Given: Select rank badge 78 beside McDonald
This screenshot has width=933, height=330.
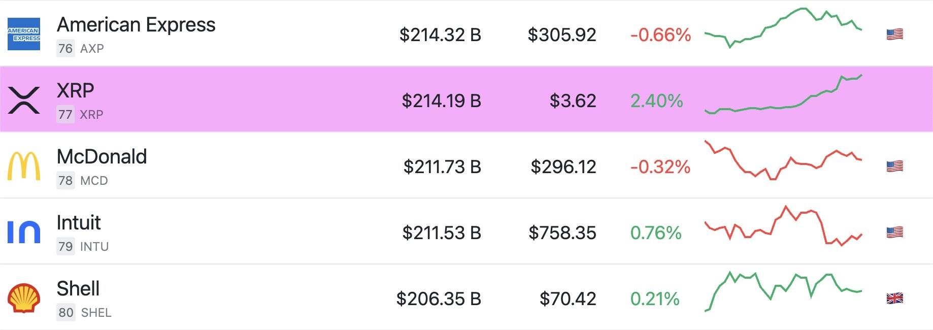Looking at the screenshot, I should 64,181.
